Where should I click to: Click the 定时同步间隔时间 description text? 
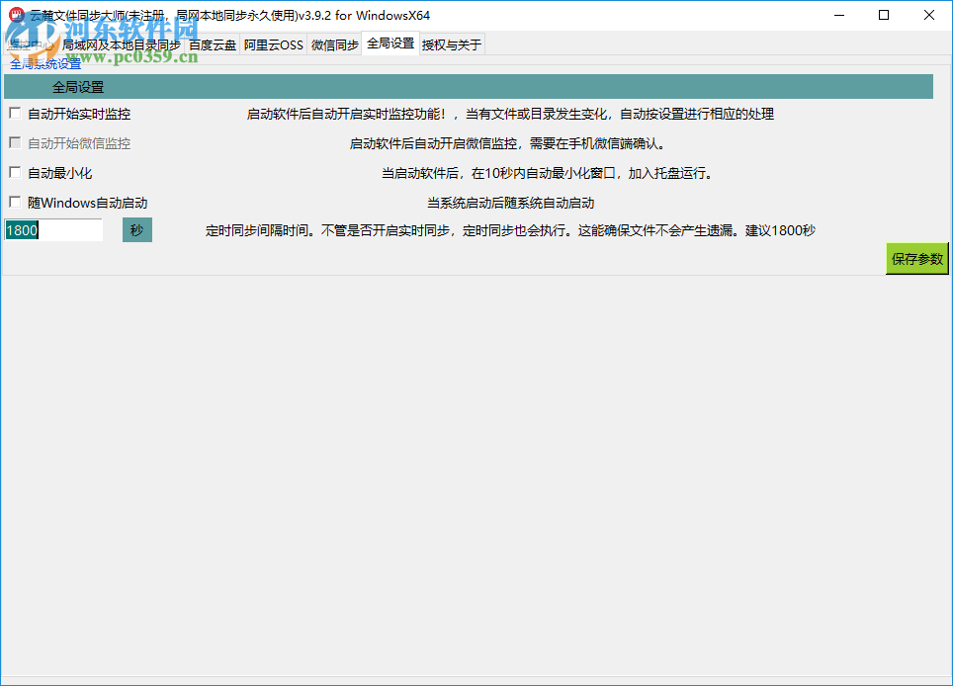click(x=510, y=230)
